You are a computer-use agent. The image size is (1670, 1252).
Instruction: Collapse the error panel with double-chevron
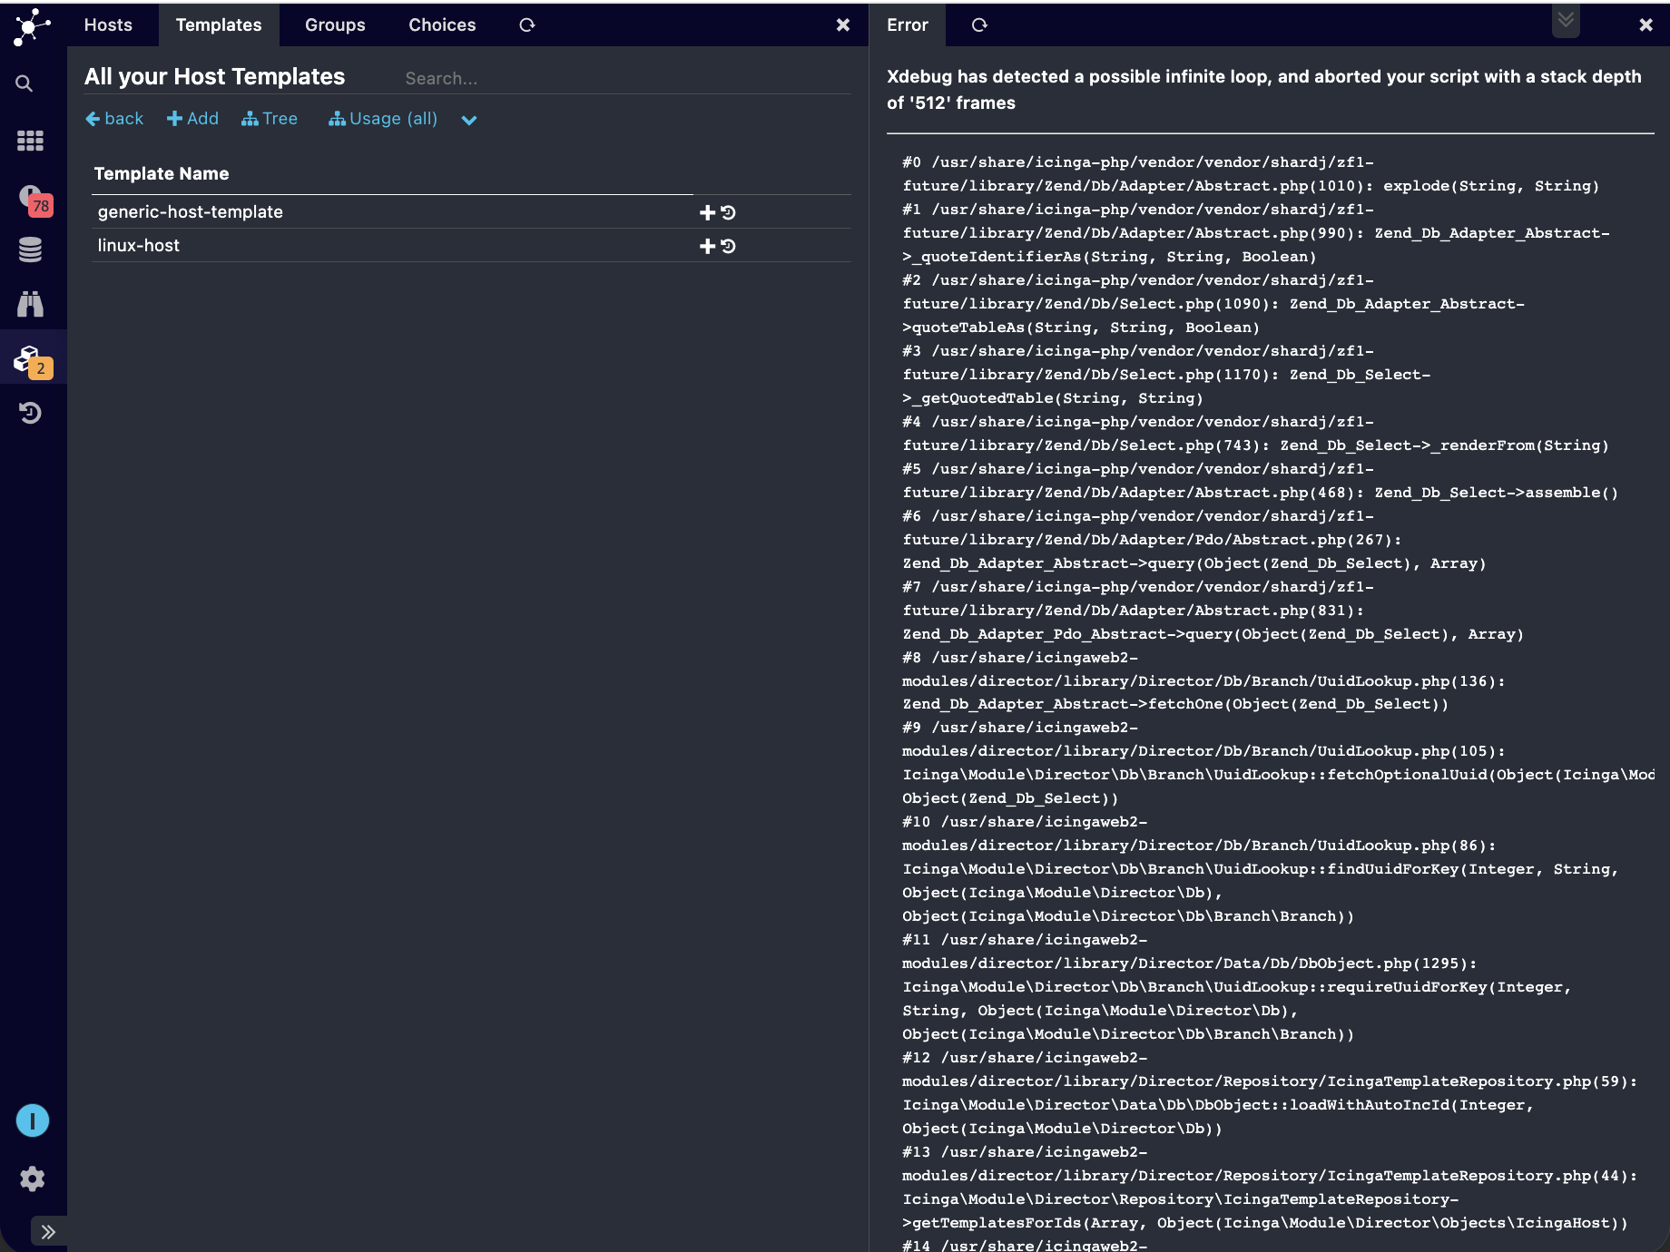pos(1566,20)
